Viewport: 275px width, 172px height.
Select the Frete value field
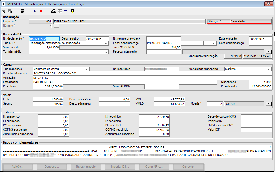tap(48, 99)
